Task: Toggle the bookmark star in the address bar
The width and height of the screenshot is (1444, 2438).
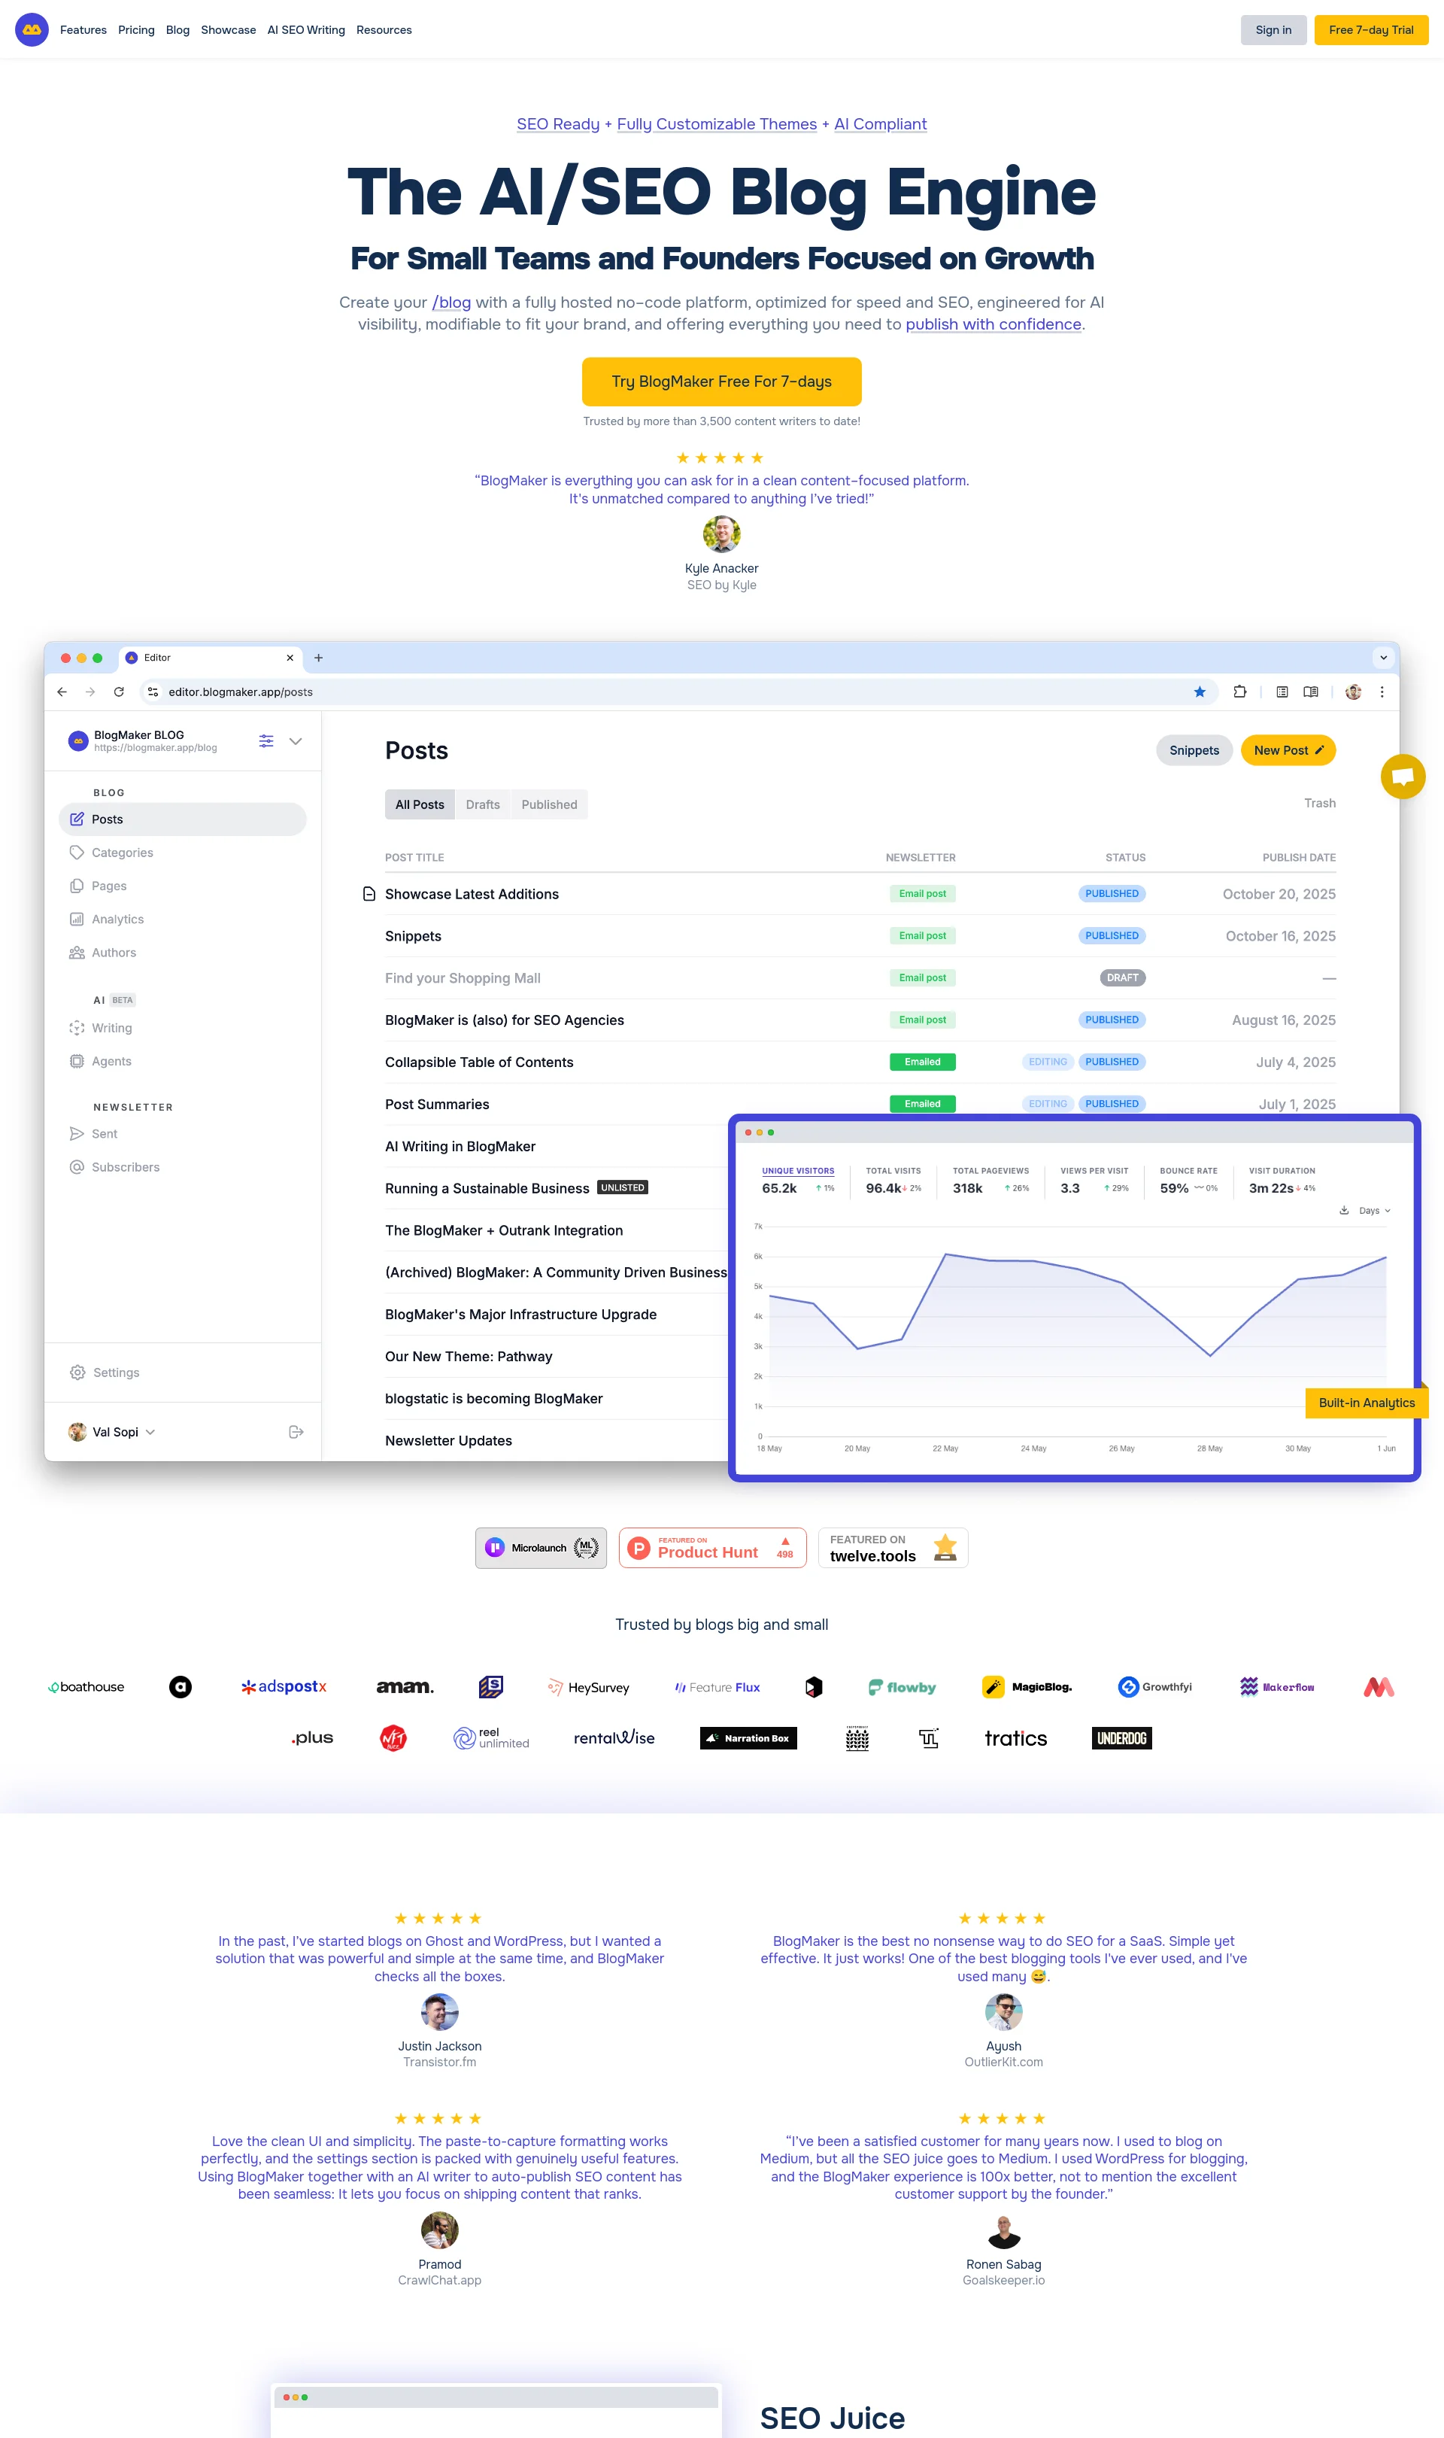Action: coord(1200,691)
